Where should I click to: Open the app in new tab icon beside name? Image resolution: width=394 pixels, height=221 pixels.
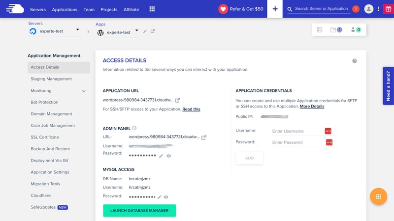pos(153,31)
